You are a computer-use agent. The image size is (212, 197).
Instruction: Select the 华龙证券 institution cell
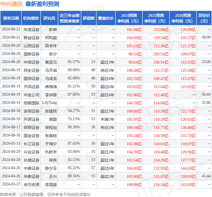point(31,30)
